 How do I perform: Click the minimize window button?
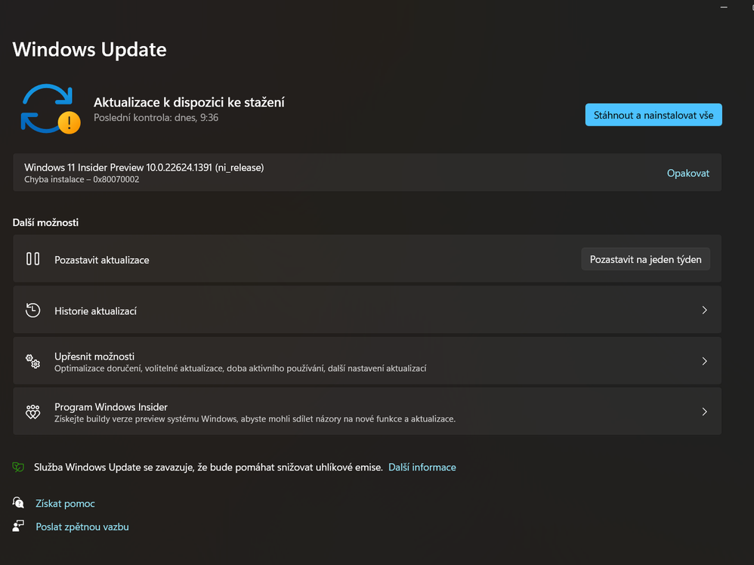pos(724,8)
